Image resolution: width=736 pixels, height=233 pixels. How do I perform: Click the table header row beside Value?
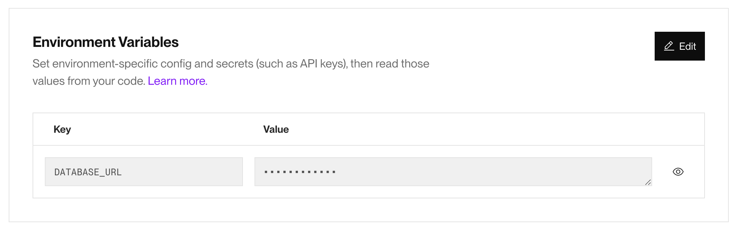470,129
